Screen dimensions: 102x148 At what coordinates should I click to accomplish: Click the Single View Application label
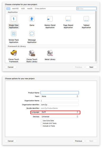point(14,26)
